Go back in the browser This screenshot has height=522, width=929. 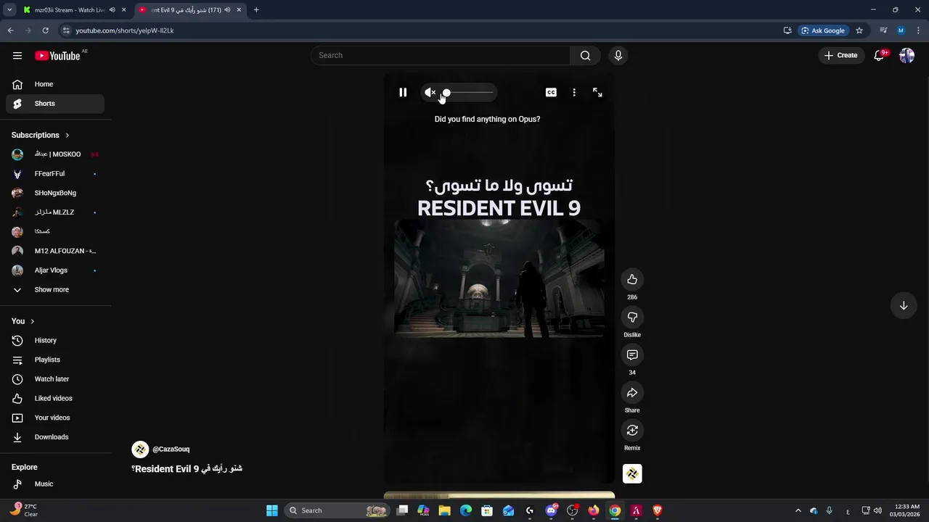pyautogui.click(x=10, y=30)
